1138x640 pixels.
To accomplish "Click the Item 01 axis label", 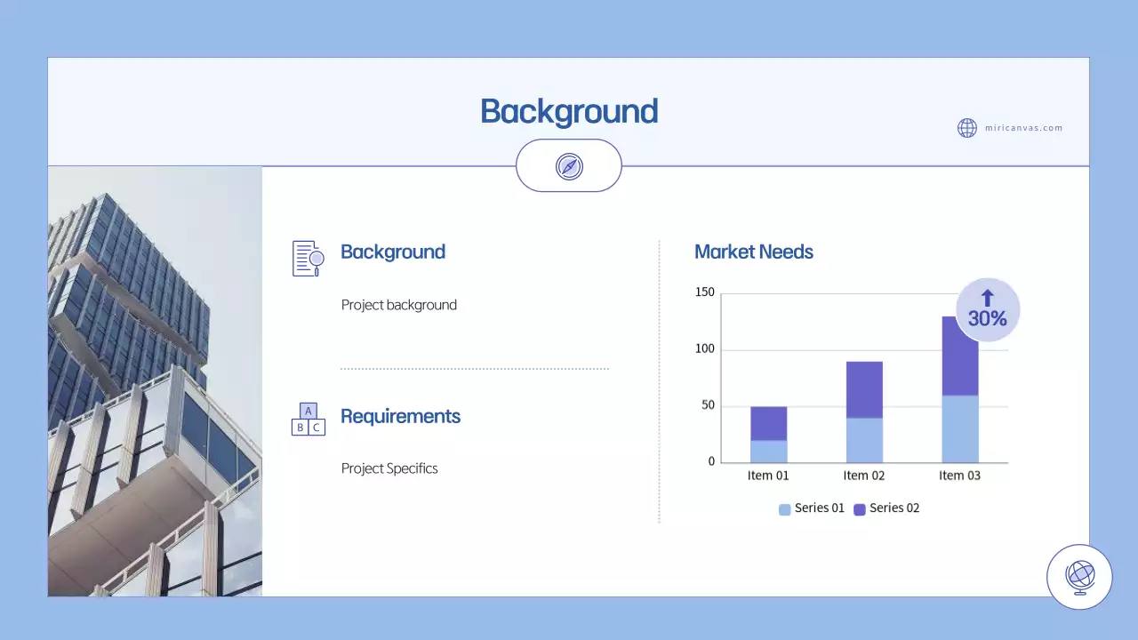I will pos(767,475).
